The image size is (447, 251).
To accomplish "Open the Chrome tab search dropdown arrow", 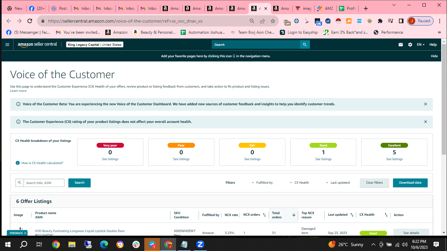I will coord(394,5).
